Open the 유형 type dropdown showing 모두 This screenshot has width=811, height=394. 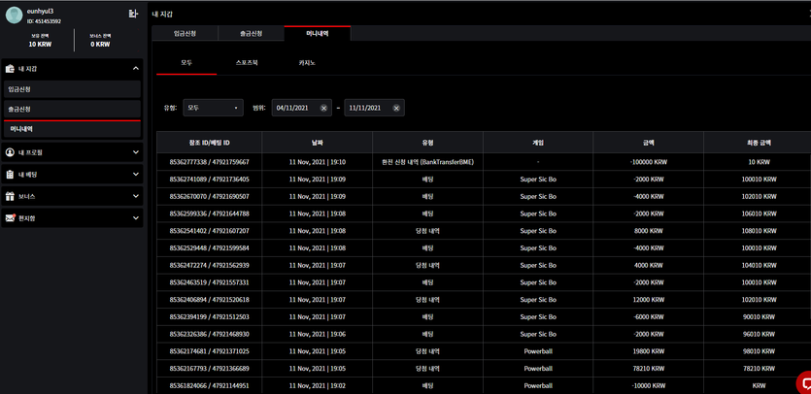(213, 108)
